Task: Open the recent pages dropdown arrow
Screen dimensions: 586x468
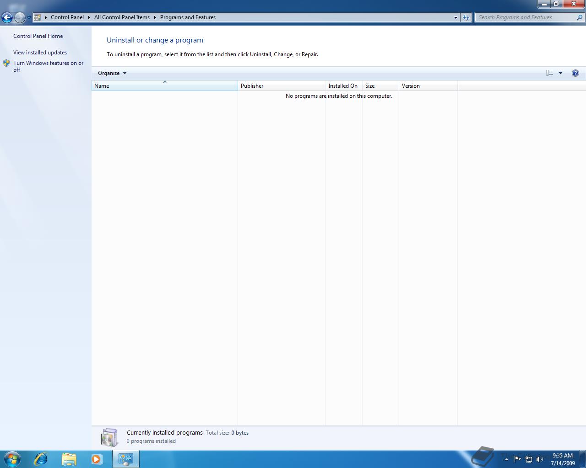Action: [x=29, y=18]
